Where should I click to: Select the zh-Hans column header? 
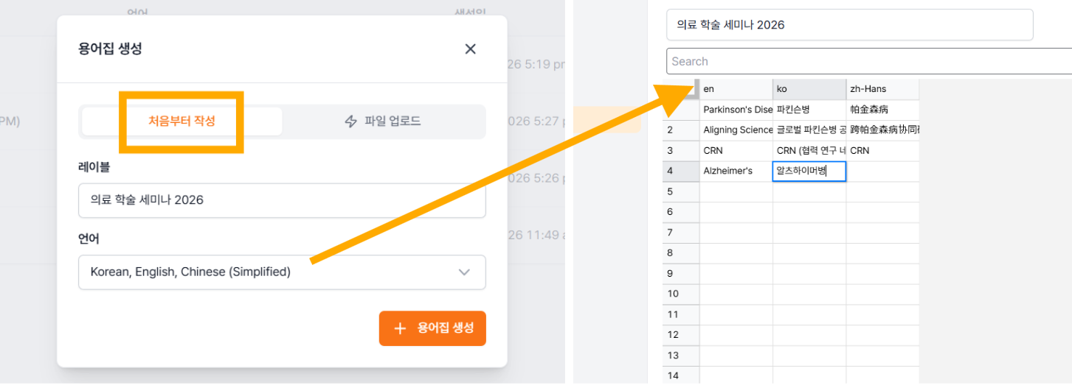coord(882,89)
